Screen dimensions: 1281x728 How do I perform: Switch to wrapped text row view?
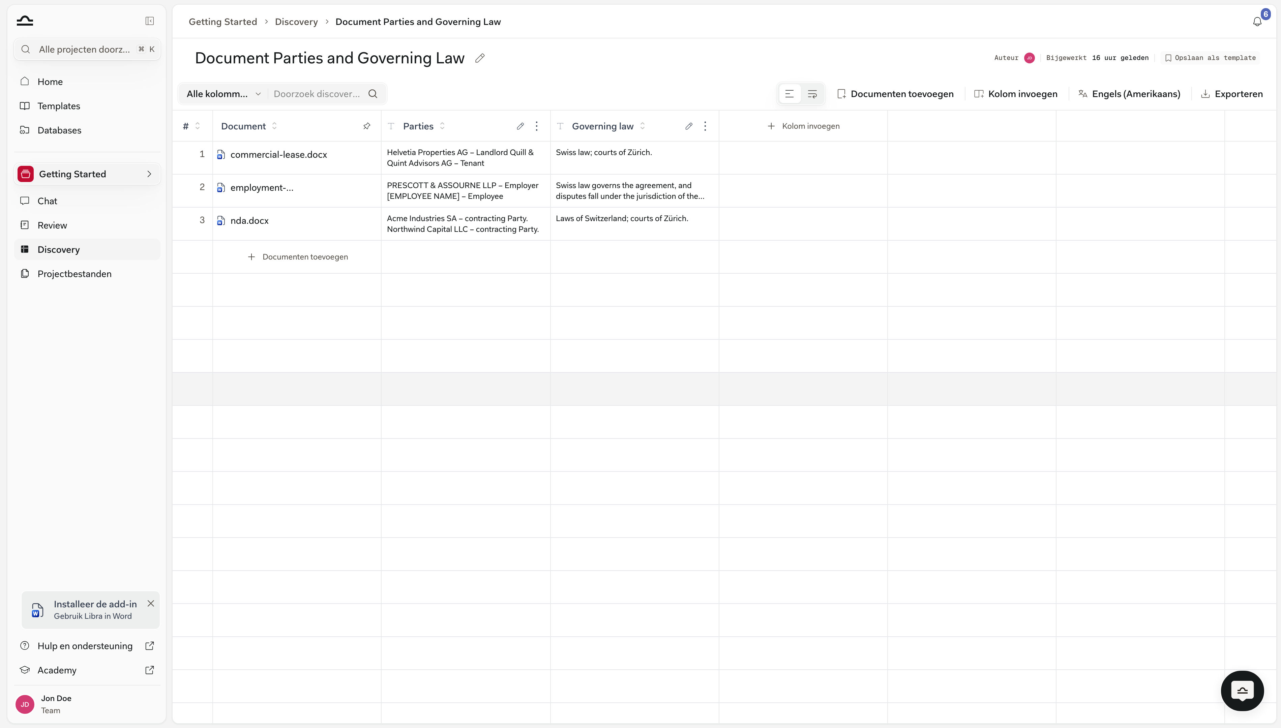(x=812, y=94)
